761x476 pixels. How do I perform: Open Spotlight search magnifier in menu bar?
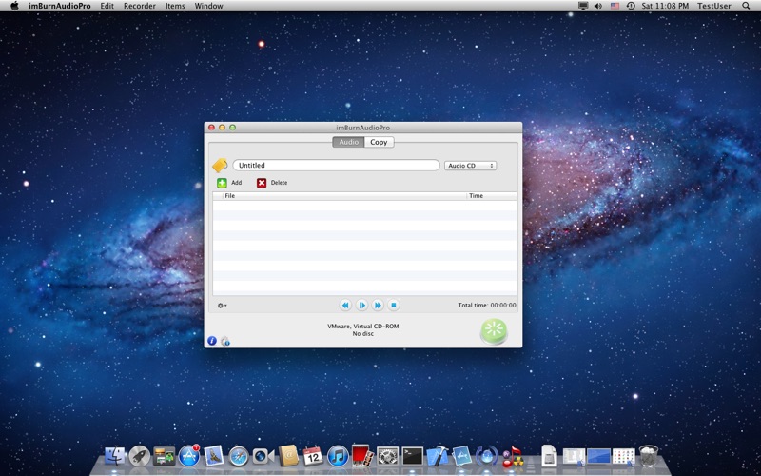[746, 6]
